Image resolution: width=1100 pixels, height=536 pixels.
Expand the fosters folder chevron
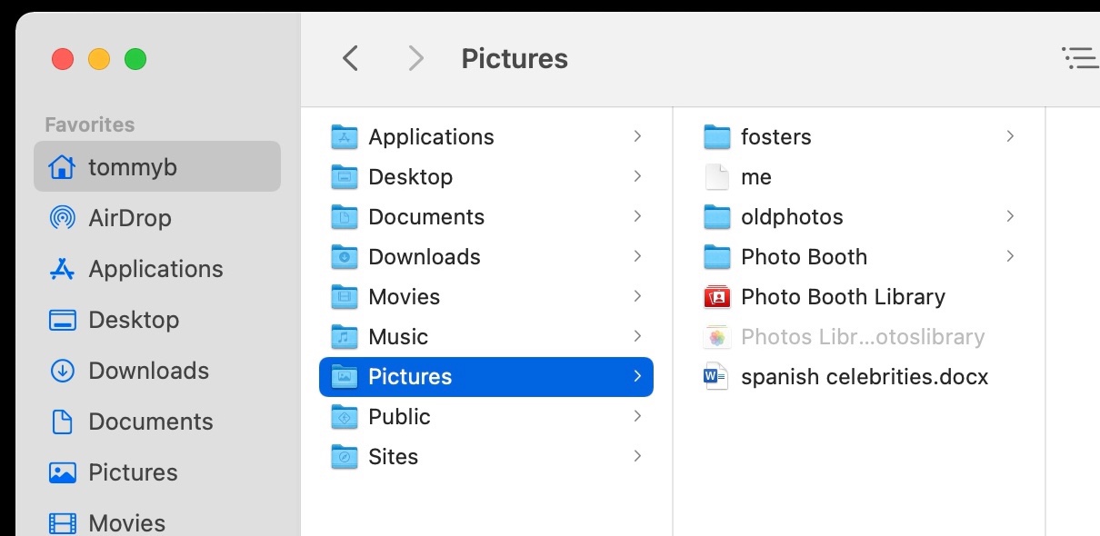point(1010,136)
